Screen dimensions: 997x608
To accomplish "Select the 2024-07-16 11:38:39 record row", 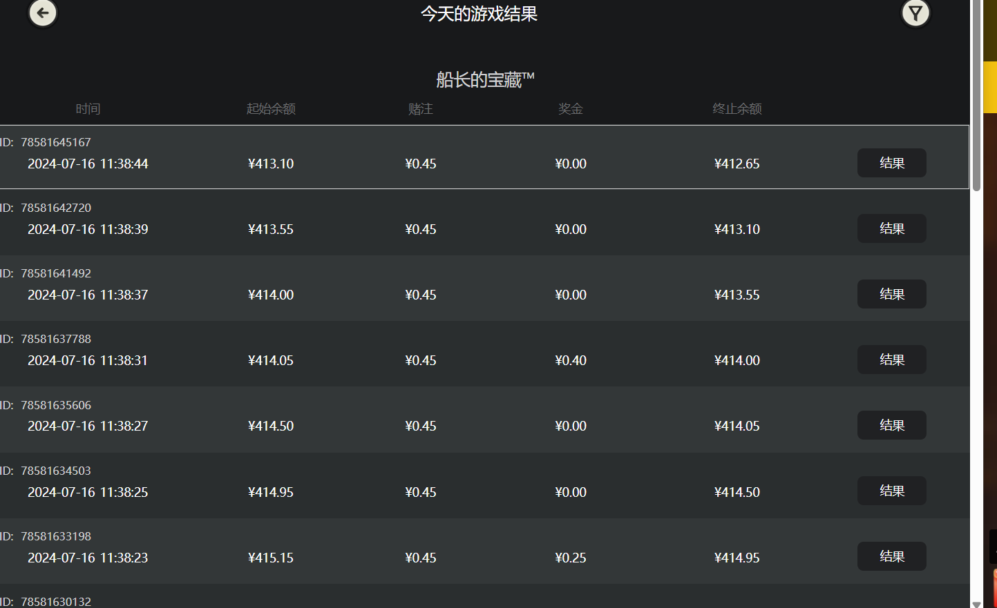I will [x=484, y=222].
